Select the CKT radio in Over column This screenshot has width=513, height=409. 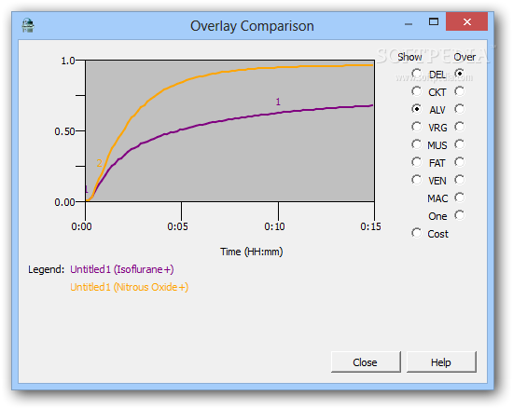point(460,91)
